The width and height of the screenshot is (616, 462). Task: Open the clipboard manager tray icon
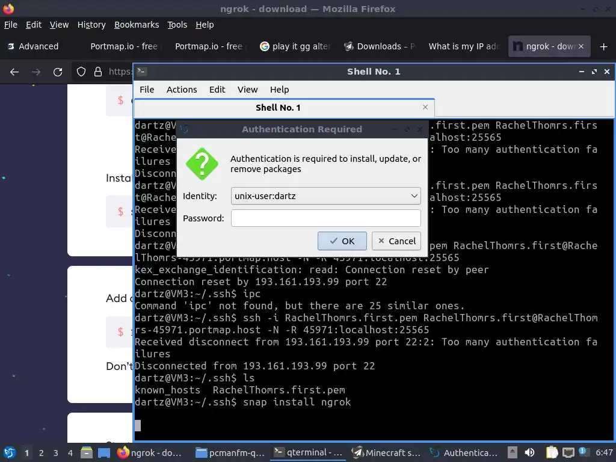coord(552,452)
